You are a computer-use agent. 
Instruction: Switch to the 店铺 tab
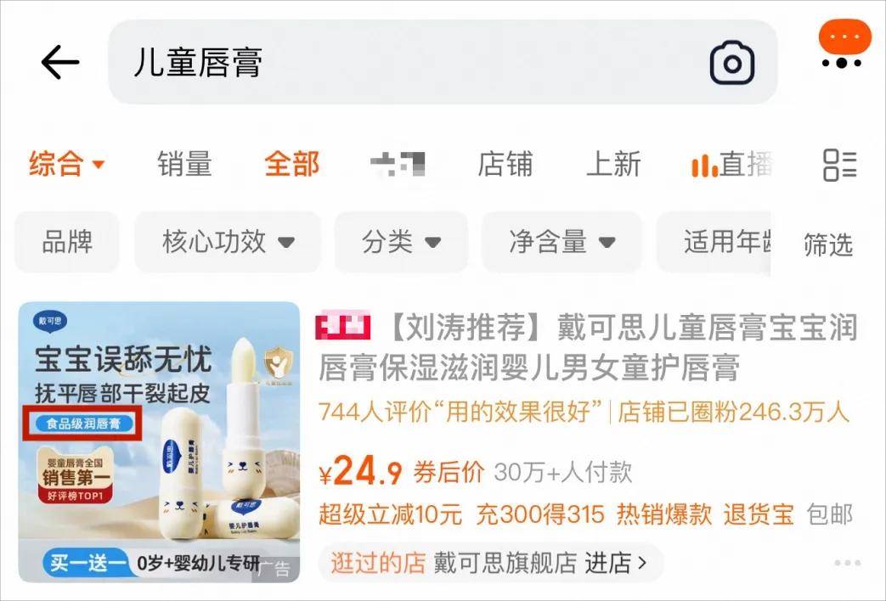505,165
